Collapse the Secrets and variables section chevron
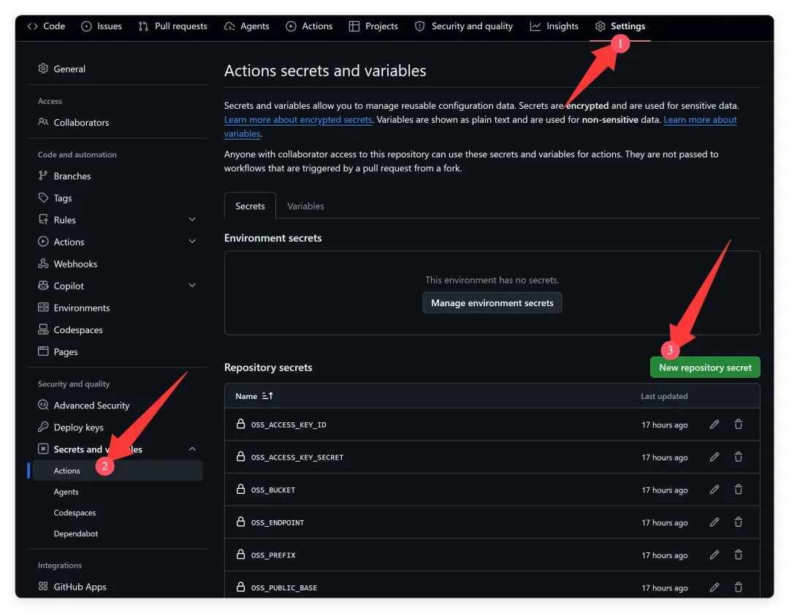789x613 pixels. click(x=192, y=449)
